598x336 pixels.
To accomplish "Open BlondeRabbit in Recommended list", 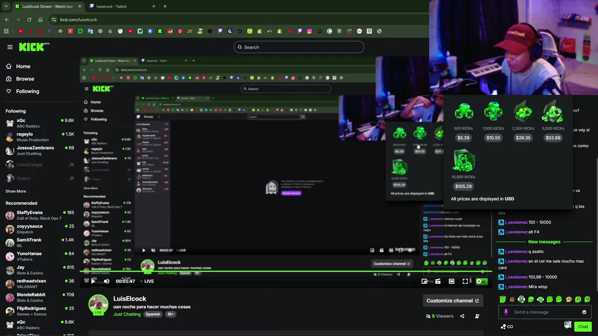I will pos(40,297).
